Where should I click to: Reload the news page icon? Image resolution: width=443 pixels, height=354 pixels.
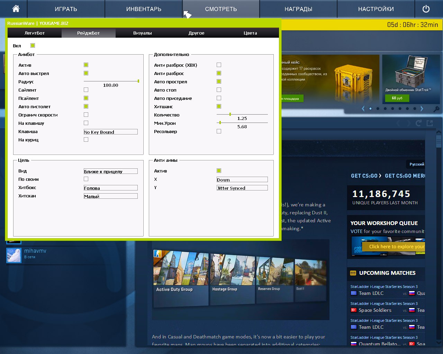coord(418,123)
